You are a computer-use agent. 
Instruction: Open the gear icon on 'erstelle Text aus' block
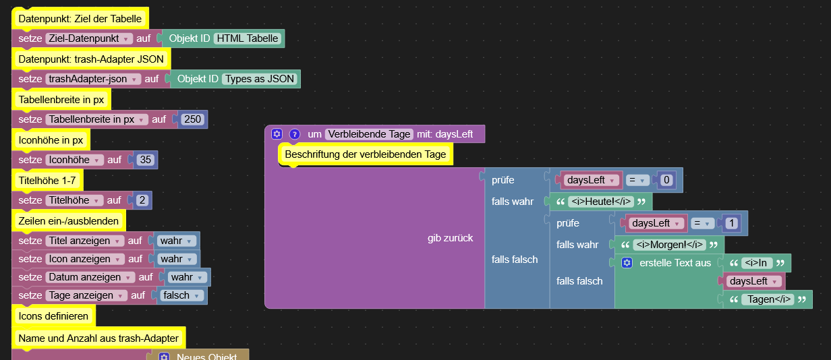pyautogui.click(x=627, y=263)
